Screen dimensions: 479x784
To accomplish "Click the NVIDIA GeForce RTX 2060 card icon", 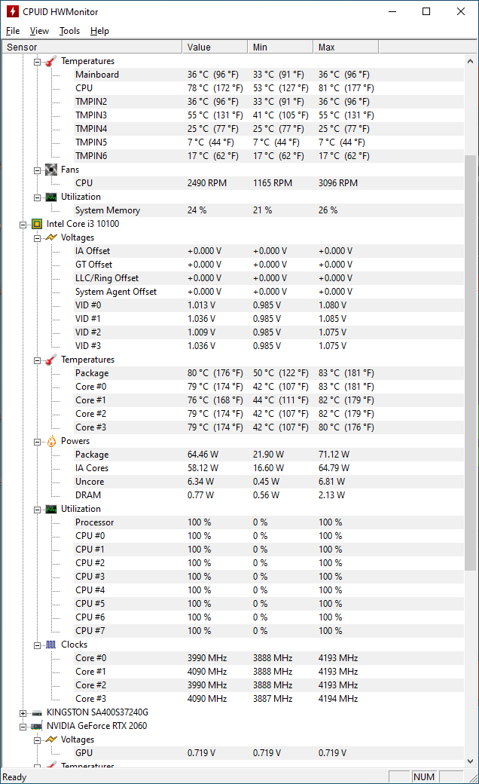I will [x=37, y=726].
